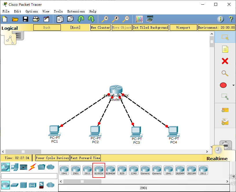236x192 pixels.
Task: Click the New Cluster button
Action: click(x=100, y=27)
